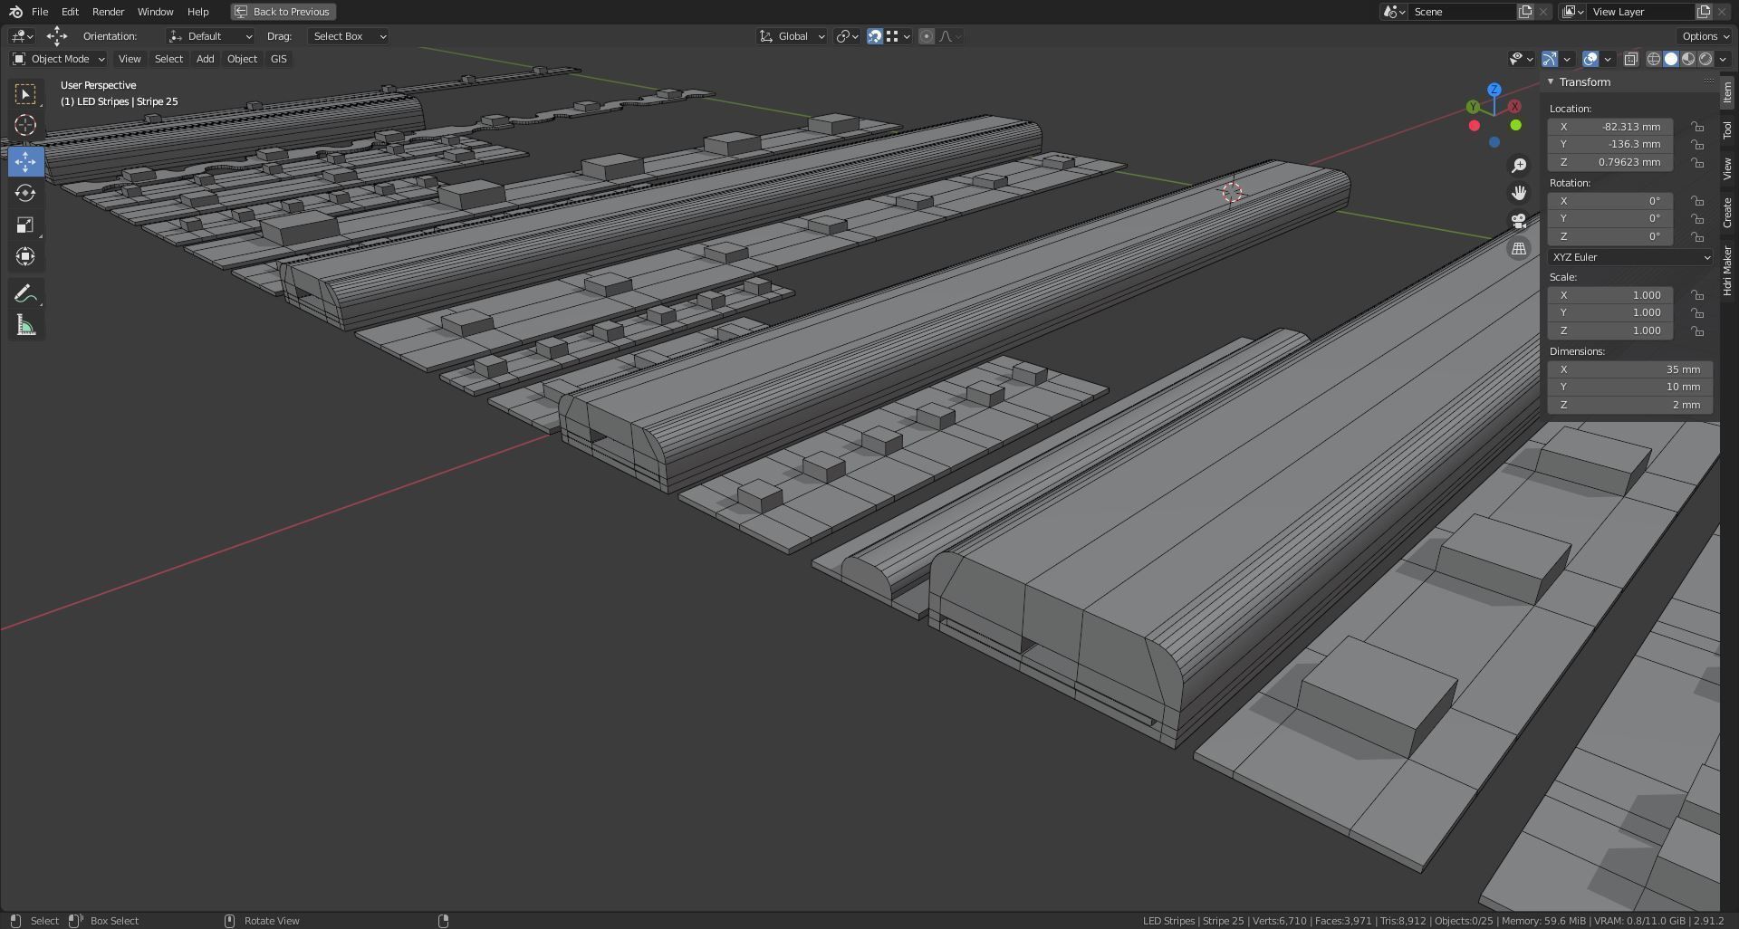Click the blue Z axis on navigation gizmo
The width and height of the screenshot is (1739, 929).
1494,90
